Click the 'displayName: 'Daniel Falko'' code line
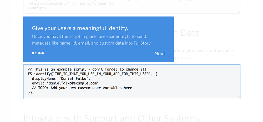Image resolution: width=263 pixels, height=122 pixels. (61, 78)
